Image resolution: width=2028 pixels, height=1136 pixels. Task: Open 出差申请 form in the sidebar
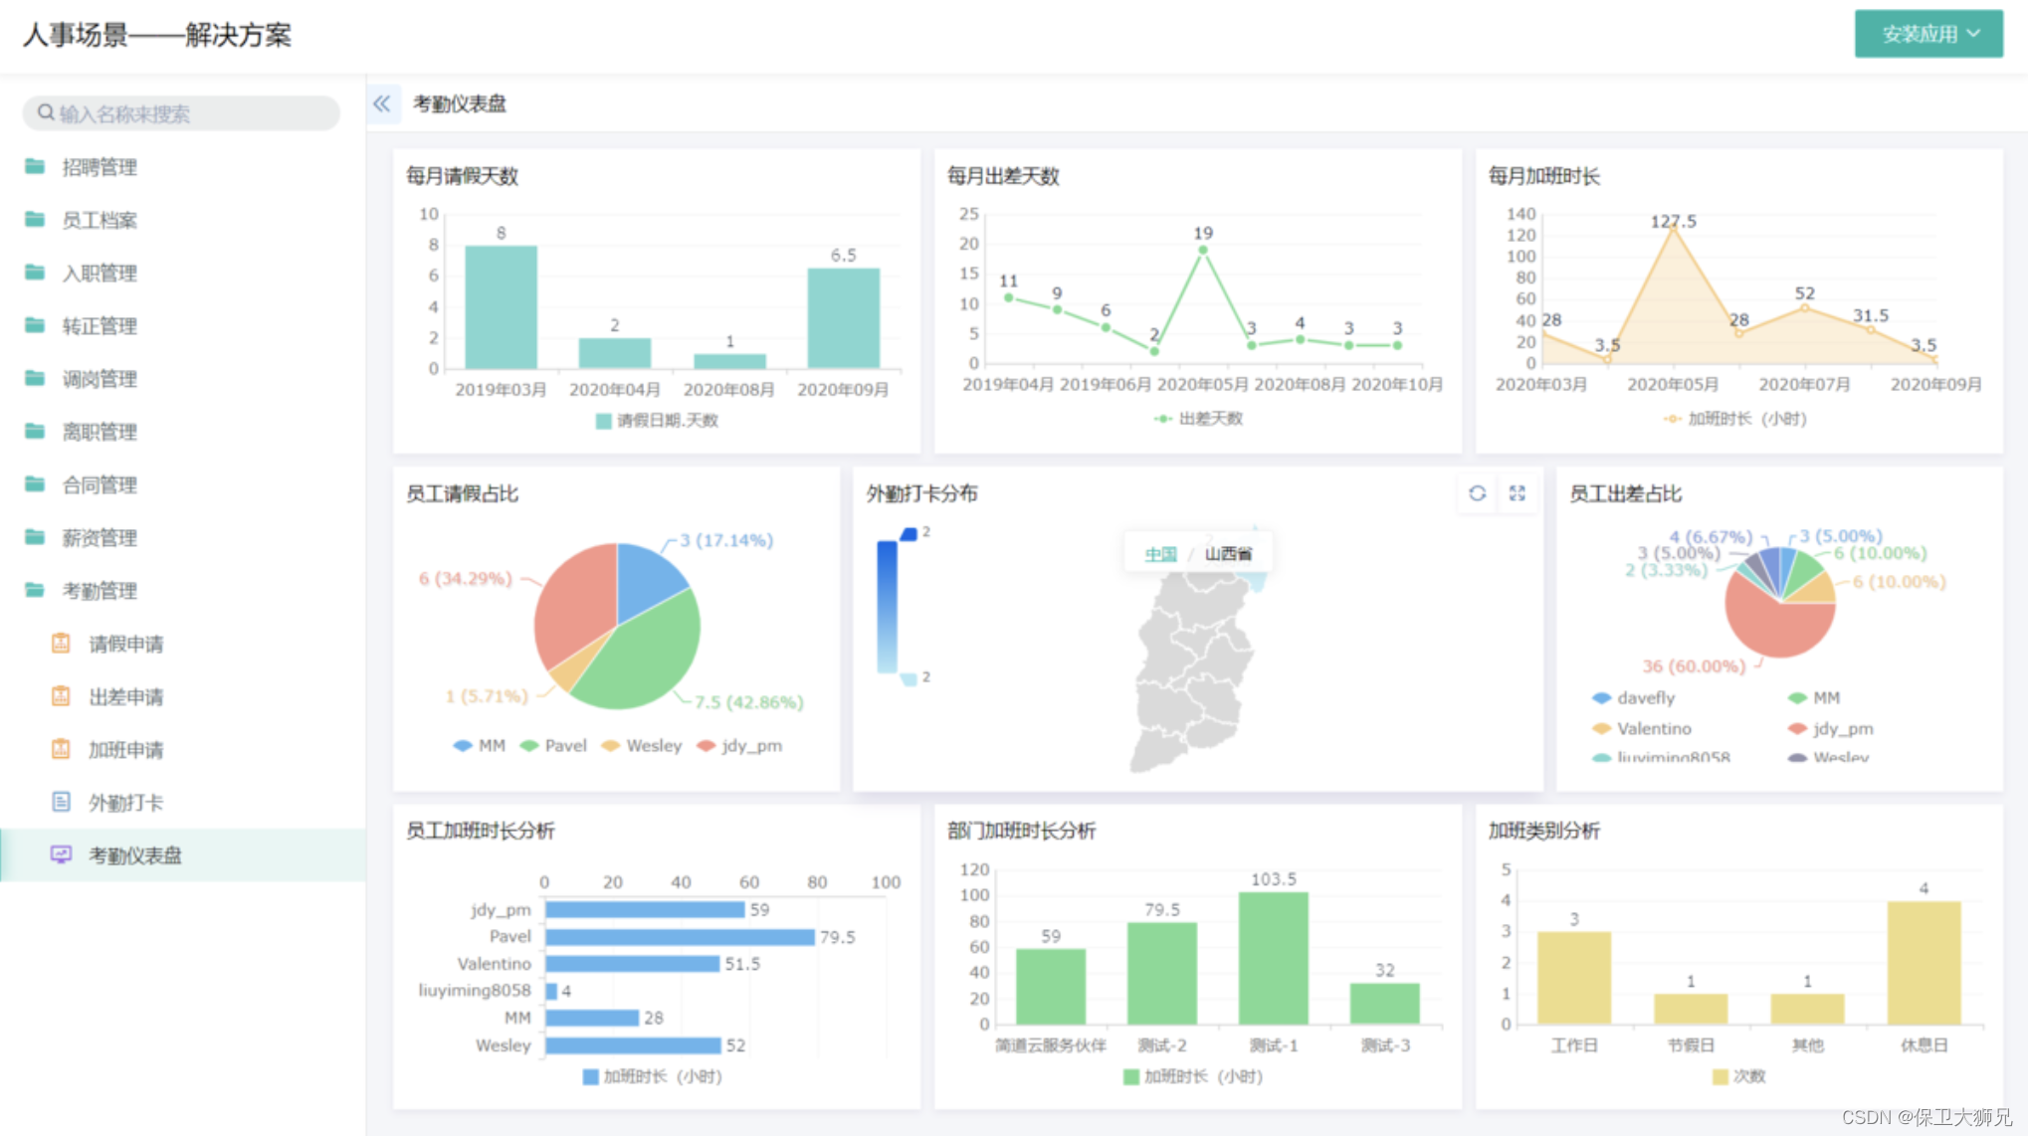click(125, 696)
